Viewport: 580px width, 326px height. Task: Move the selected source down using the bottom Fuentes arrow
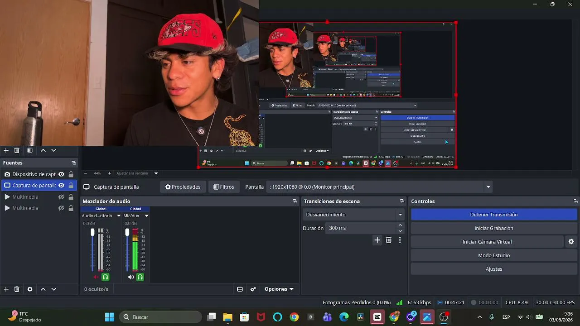click(x=53, y=289)
